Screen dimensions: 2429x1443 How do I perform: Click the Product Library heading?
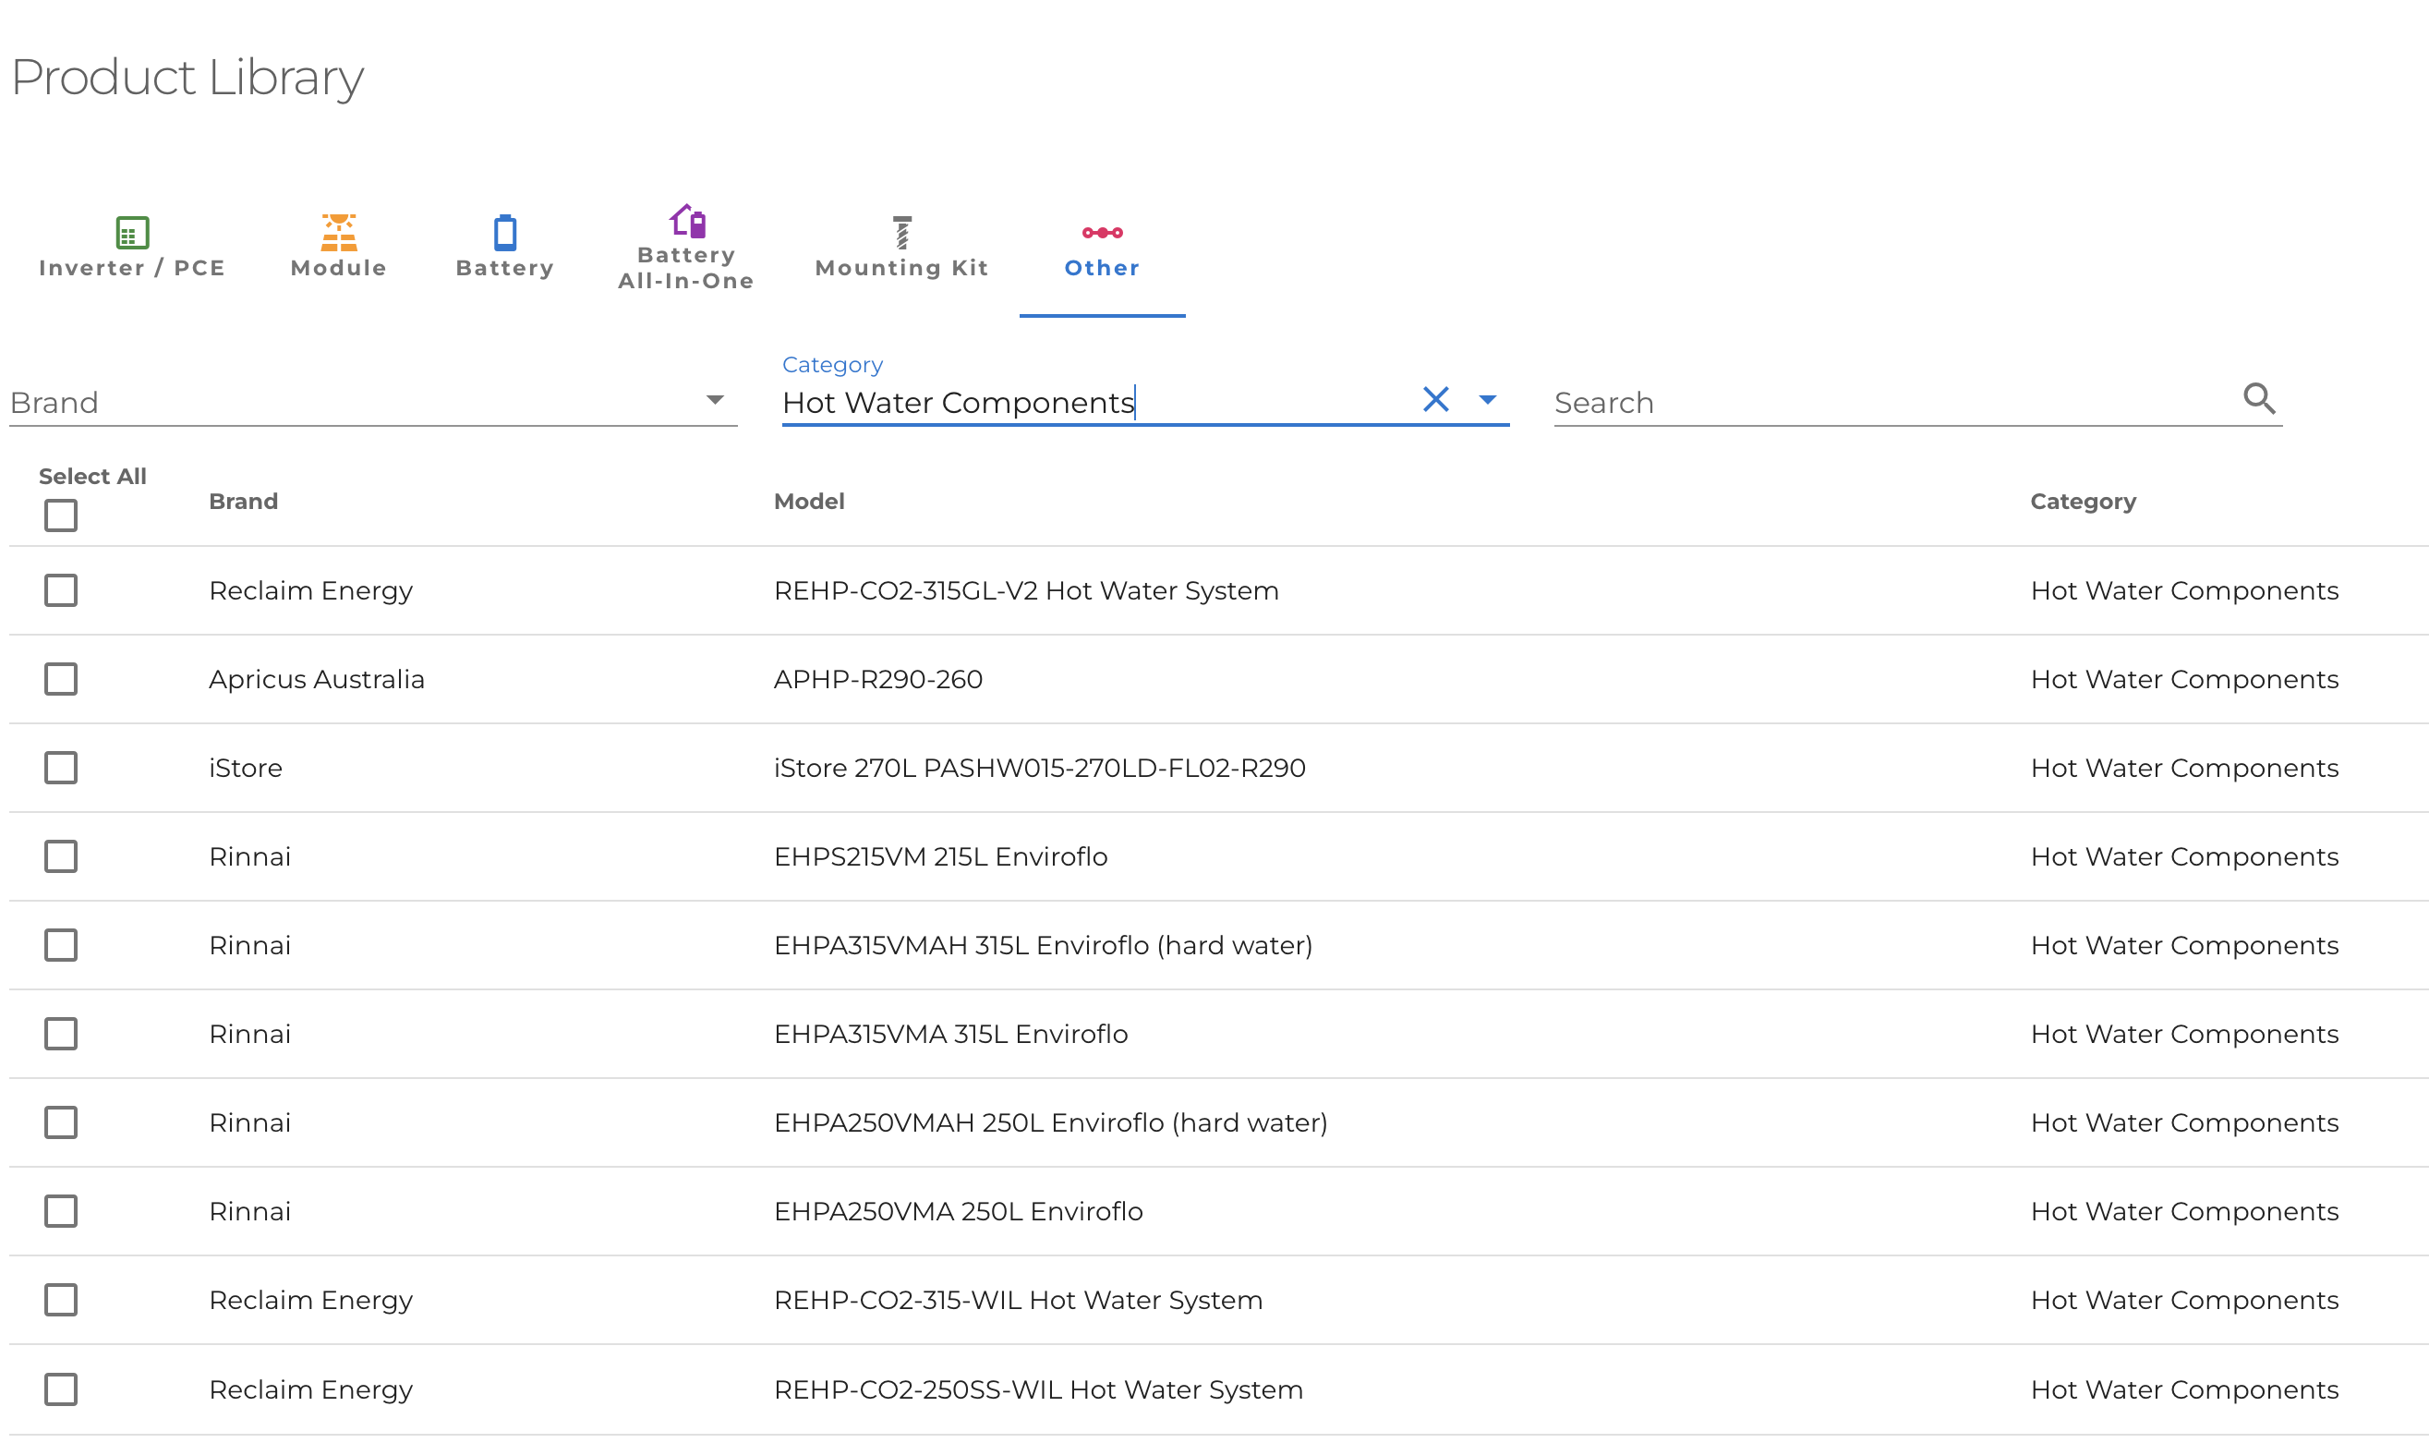pyautogui.click(x=187, y=78)
